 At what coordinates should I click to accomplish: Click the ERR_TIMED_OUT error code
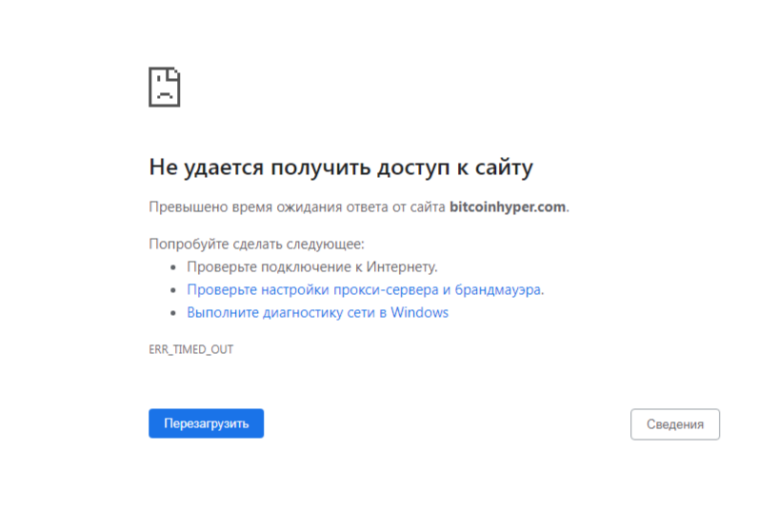pos(190,349)
